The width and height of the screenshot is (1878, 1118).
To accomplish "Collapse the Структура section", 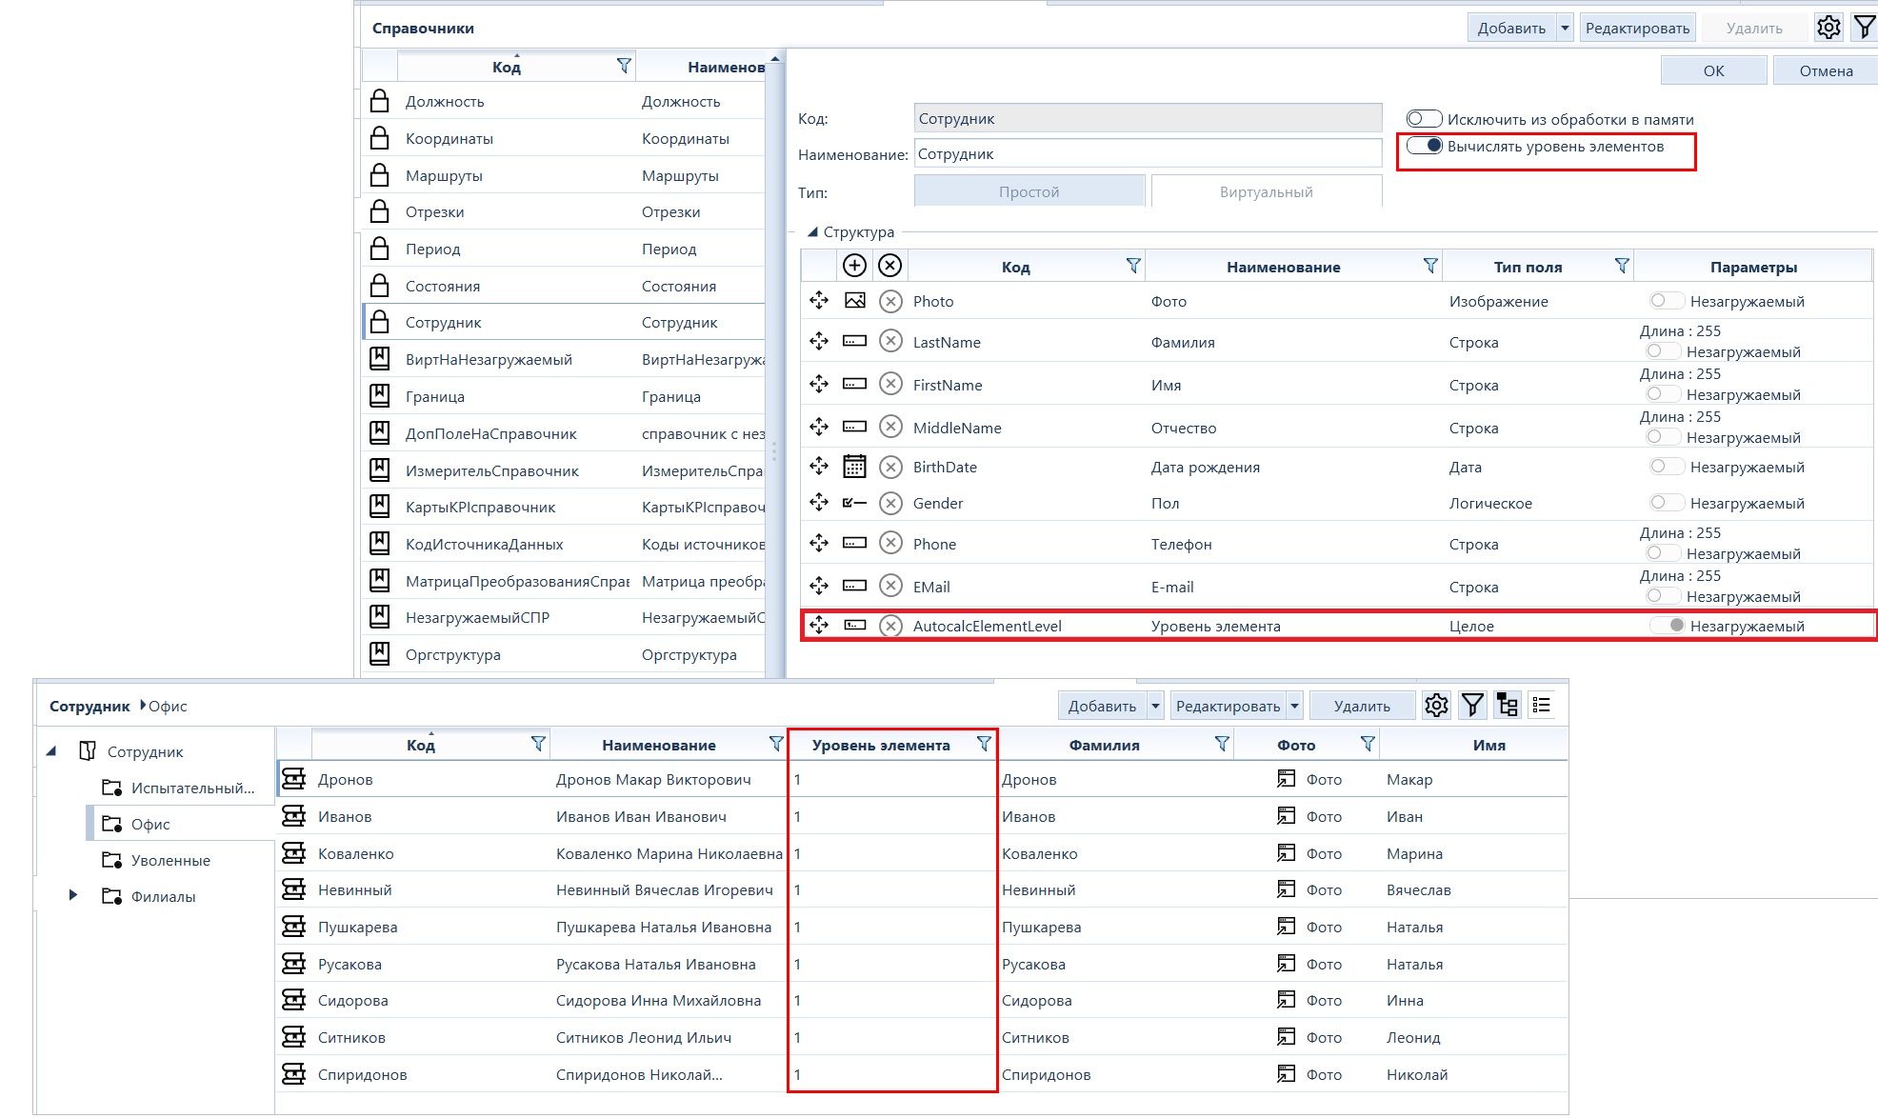I will point(812,231).
